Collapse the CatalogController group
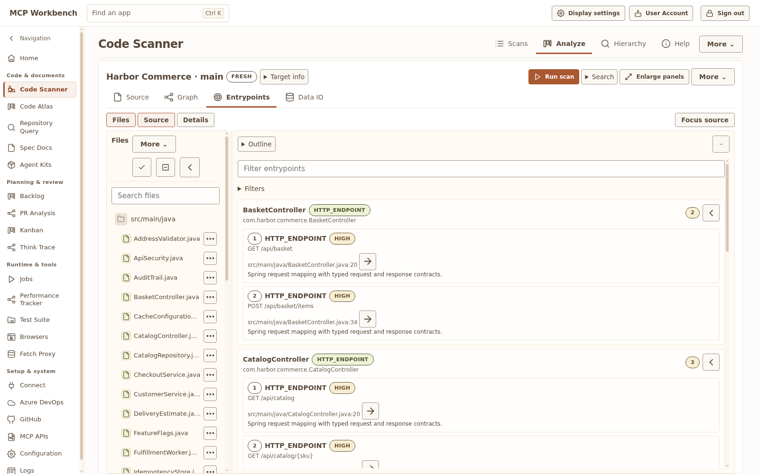The image size is (759, 474). [711, 362]
